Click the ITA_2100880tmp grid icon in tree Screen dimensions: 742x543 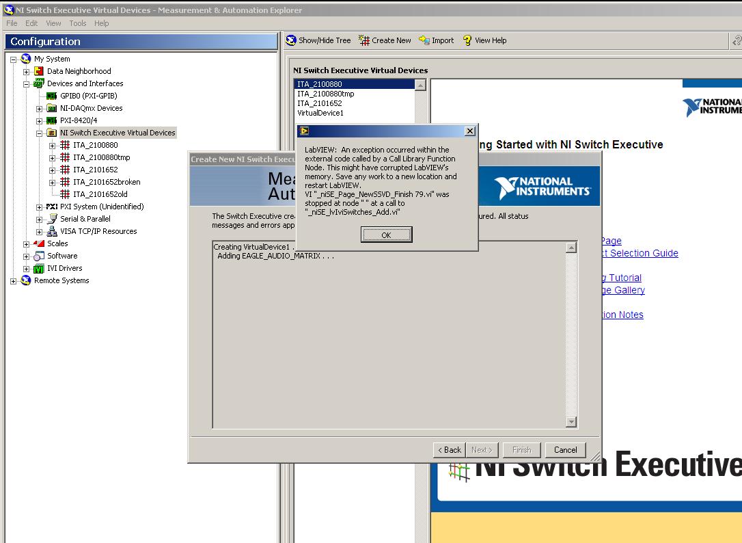(x=65, y=157)
